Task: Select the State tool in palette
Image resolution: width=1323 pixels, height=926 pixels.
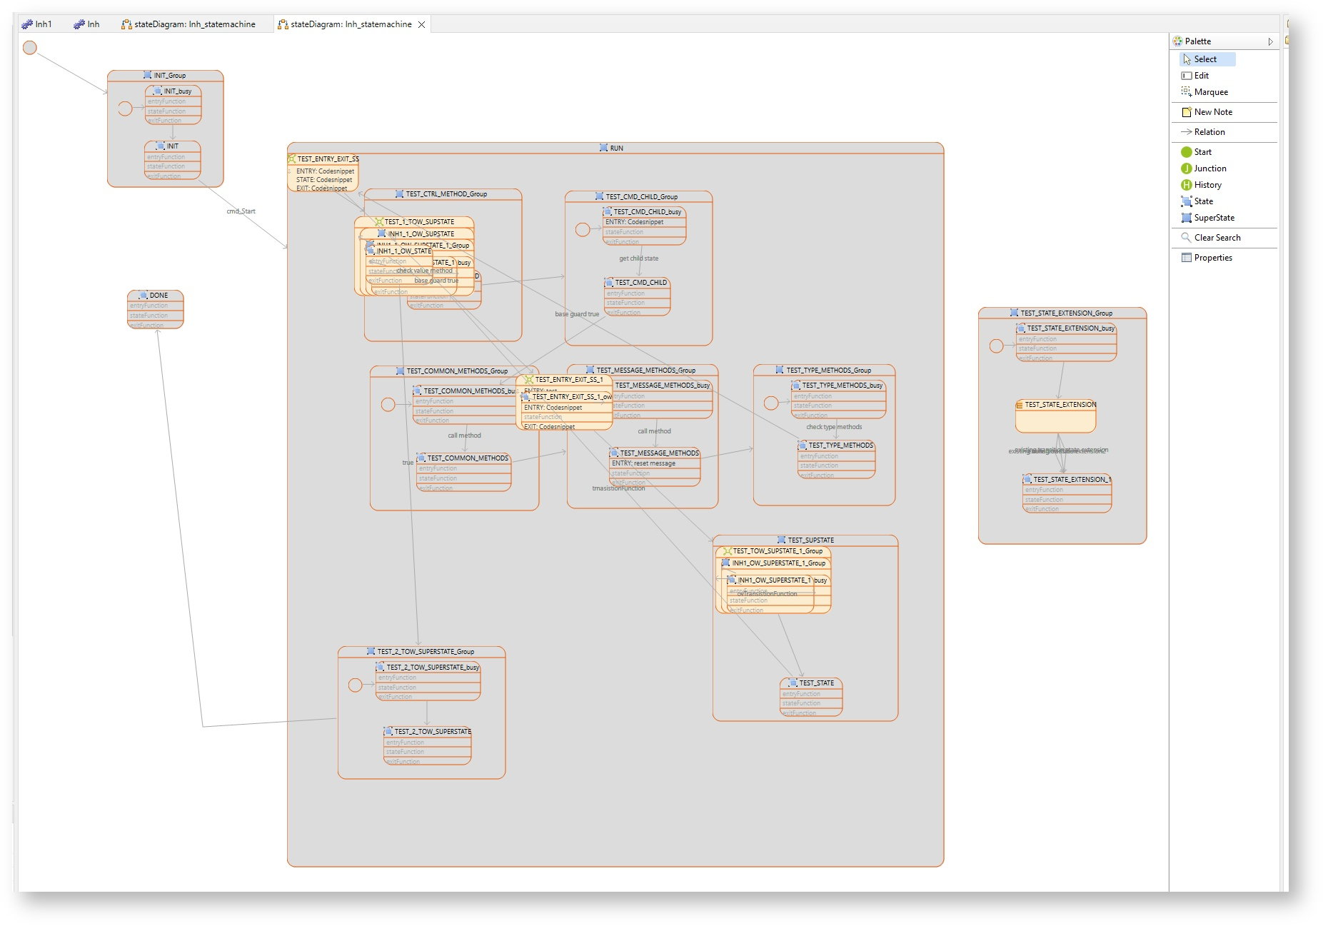Action: pos(1203,201)
